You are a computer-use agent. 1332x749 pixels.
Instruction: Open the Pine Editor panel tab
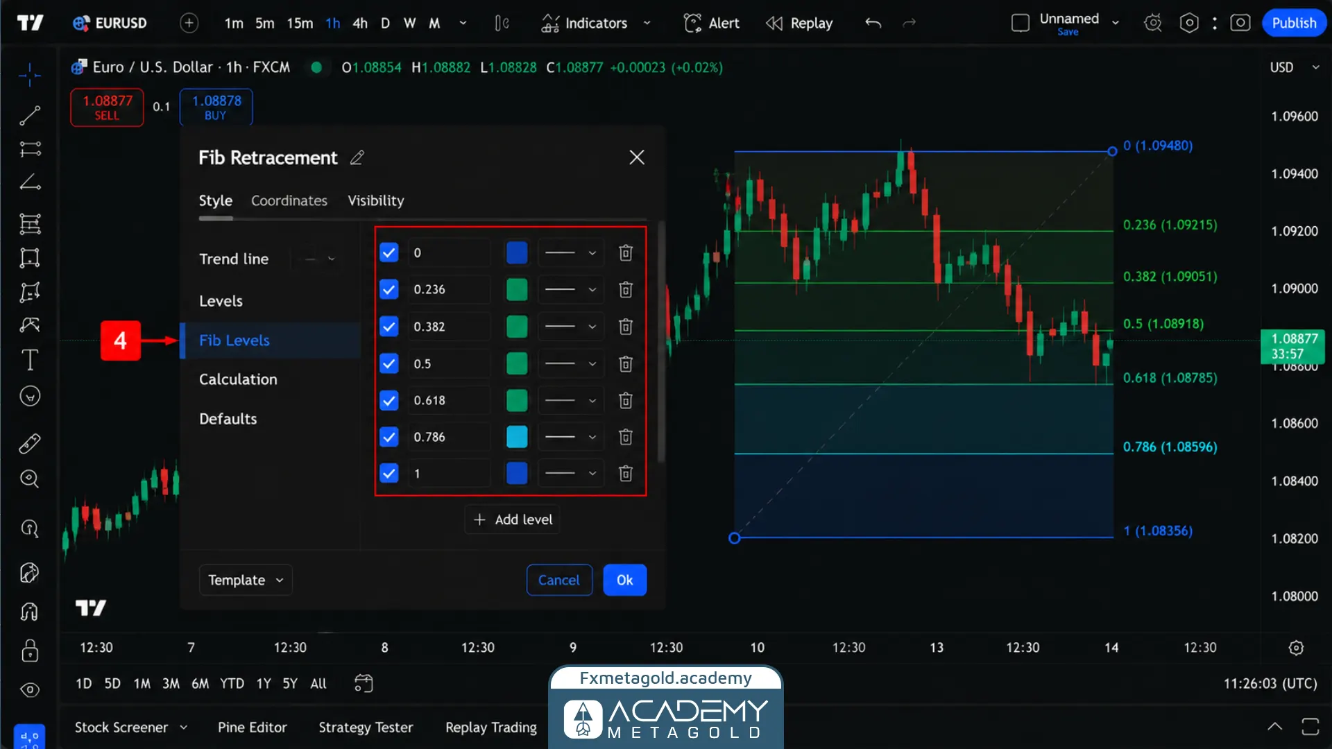[x=252, y=727]
